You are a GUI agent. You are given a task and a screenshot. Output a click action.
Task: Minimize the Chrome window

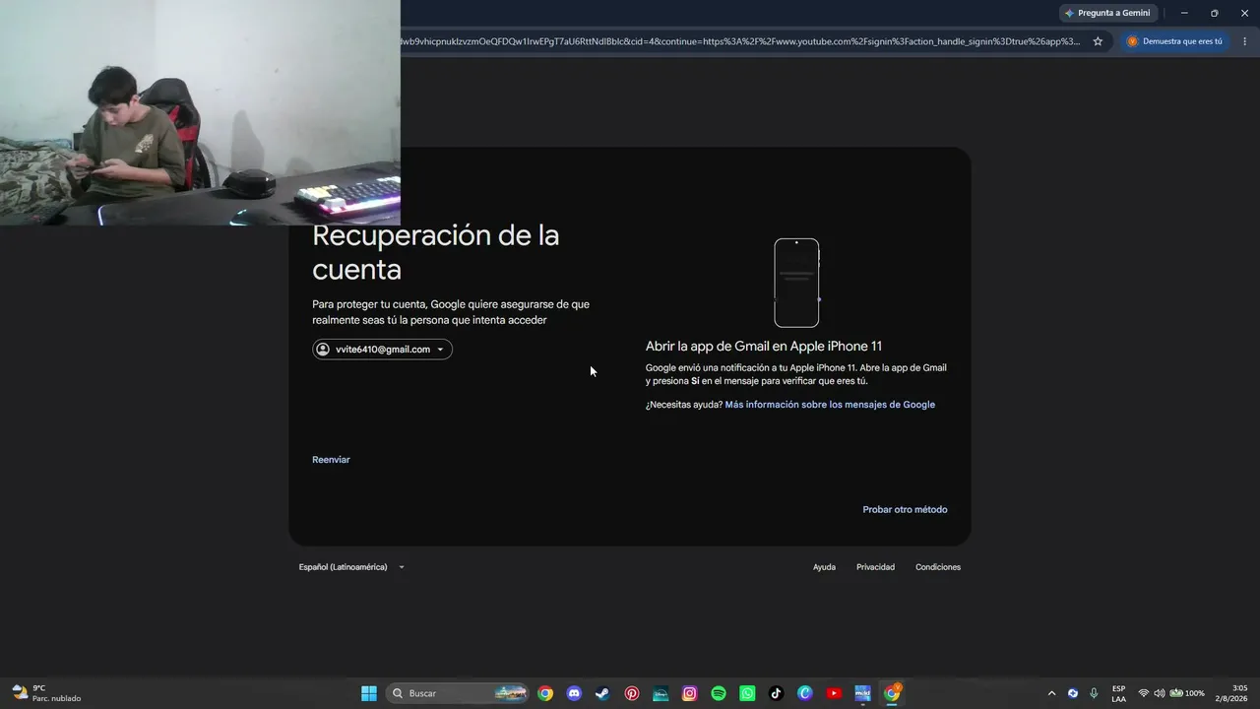tap(1184, 13)
